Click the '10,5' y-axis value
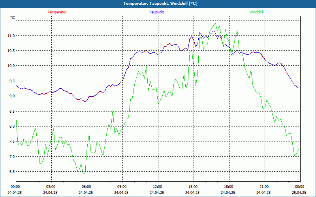 [11, 51]
